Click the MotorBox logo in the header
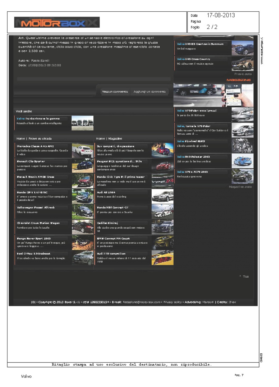The width and height of the screenshot is (279, 387). (57, 22)
